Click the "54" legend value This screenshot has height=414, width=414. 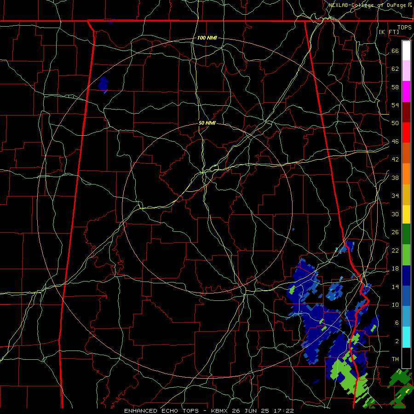pos(395,105)
